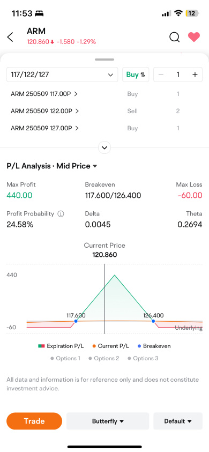Toggle the Options 1 legend series

pos(65,358)
